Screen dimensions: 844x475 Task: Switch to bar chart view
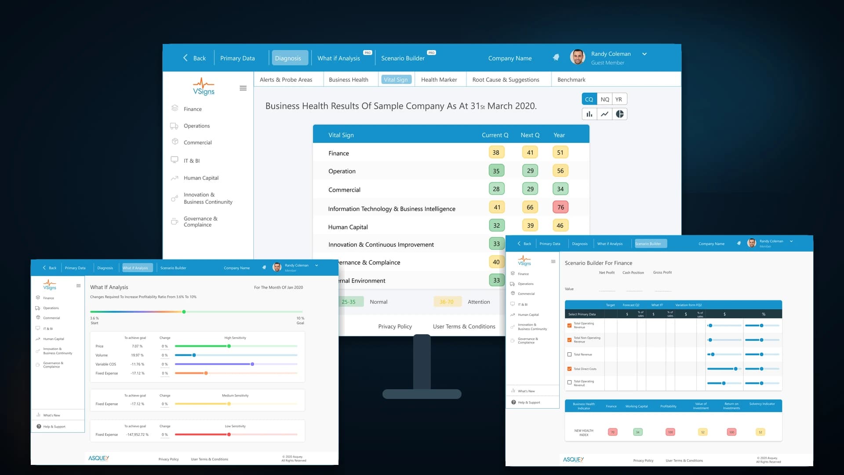coord(589,114)
